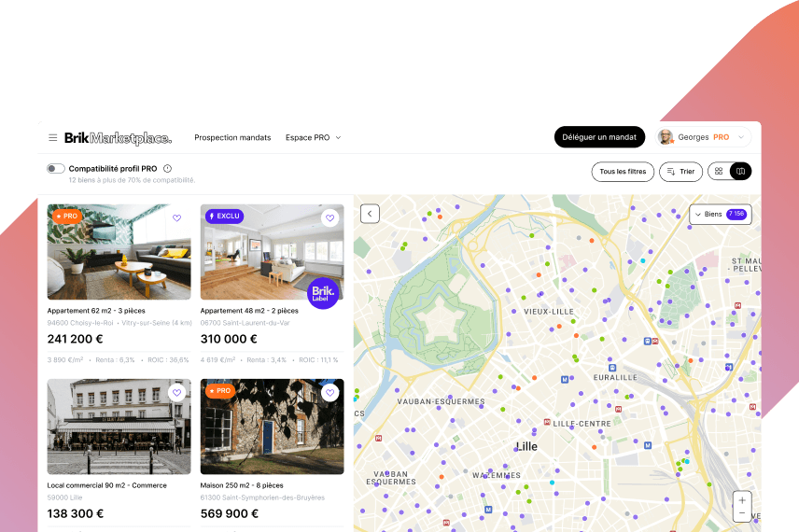799x532 pixels.
Task: Click Déléguer un mandat button
Action: click(599, 137)
